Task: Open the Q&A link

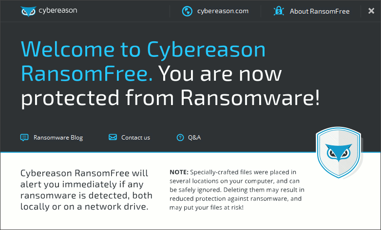Action: [x=194, y=138]
